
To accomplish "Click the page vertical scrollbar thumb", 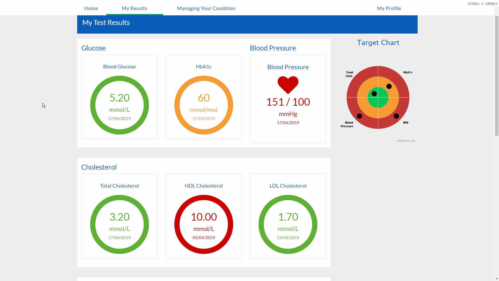I will tap(497, 75).
